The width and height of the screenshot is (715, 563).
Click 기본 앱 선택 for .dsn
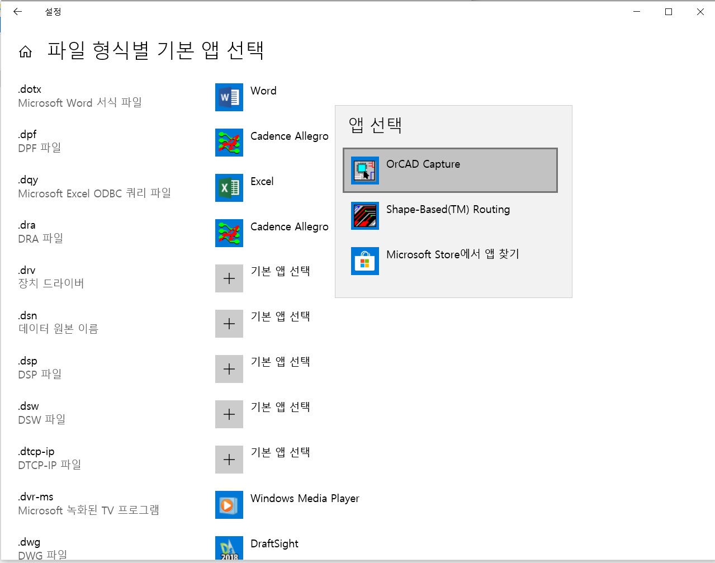point(281,316)
